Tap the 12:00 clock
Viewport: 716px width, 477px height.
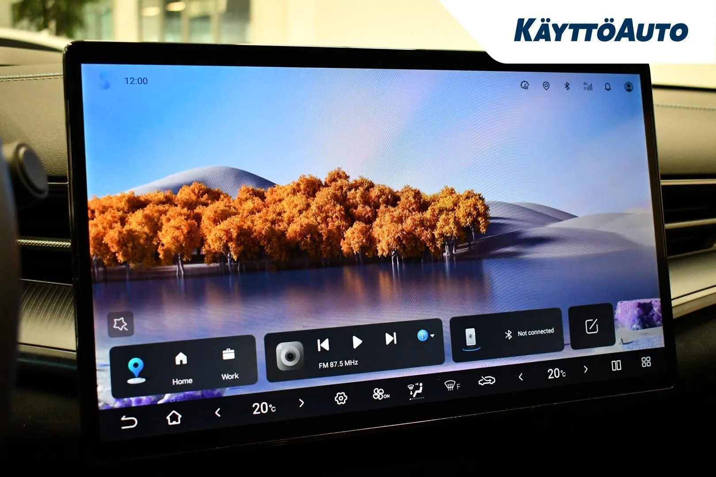136,81
